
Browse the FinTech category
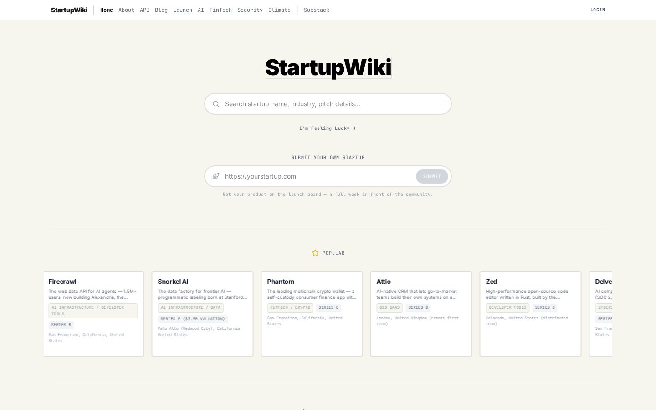pos(220,10)
